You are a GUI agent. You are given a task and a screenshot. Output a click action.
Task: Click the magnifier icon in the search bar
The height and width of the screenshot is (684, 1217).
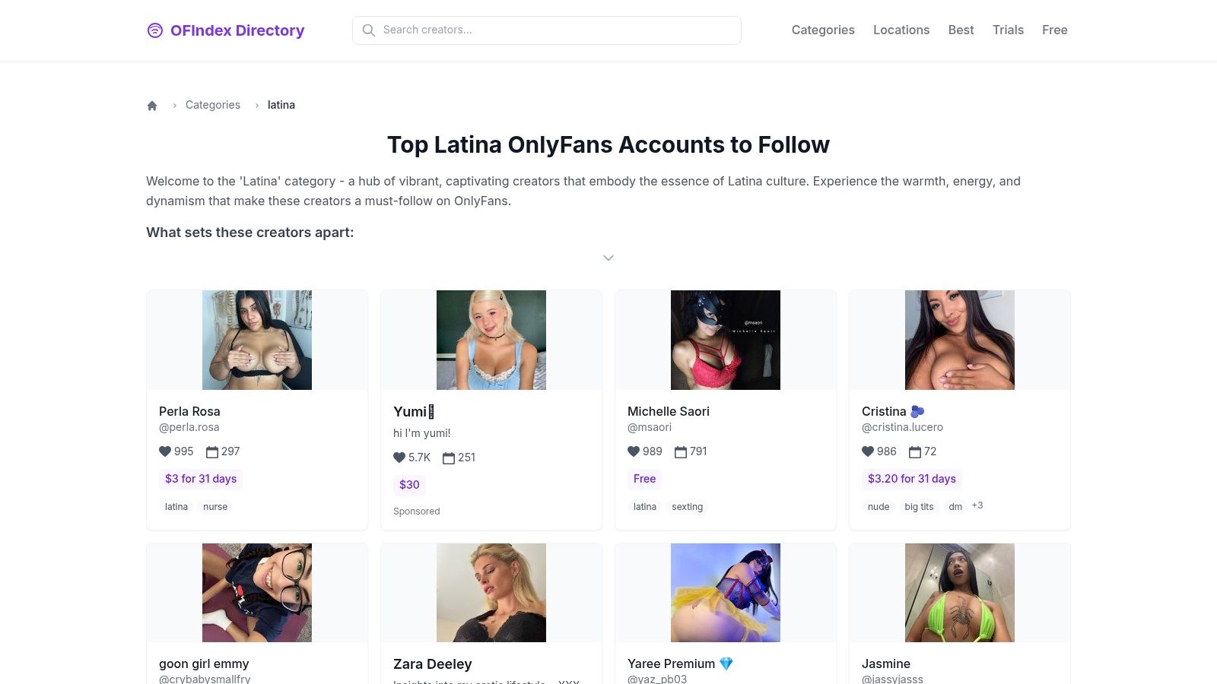coord(369,30)
